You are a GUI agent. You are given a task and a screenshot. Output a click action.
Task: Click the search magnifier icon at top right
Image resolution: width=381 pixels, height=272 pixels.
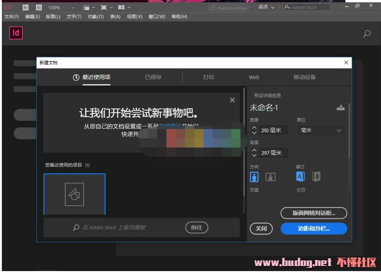coord(367,34)
